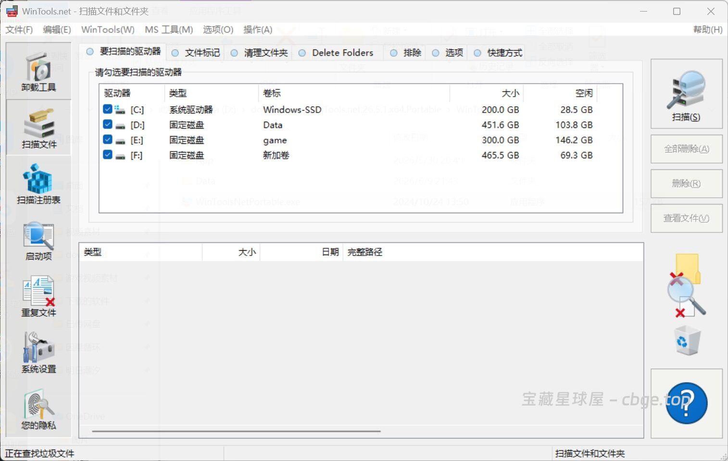The width and height of the screenshot is (728, 461).
Task: Switch to the 选项 tab
Action: [x=448, y=53]
